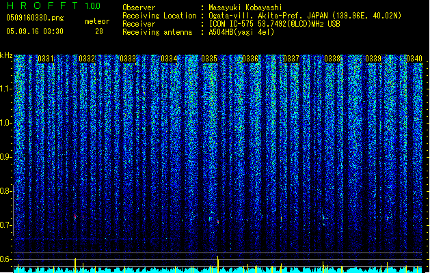Click the meteor label

click(97, 21)
